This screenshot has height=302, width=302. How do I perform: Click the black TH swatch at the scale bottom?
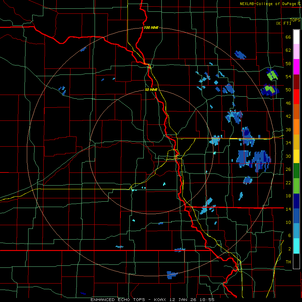[x=296, y=261]
